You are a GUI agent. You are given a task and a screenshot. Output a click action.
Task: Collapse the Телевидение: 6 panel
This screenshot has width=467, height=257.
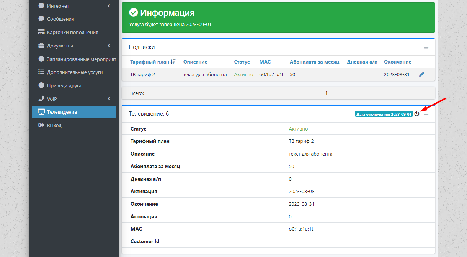[x=426, y=115]
